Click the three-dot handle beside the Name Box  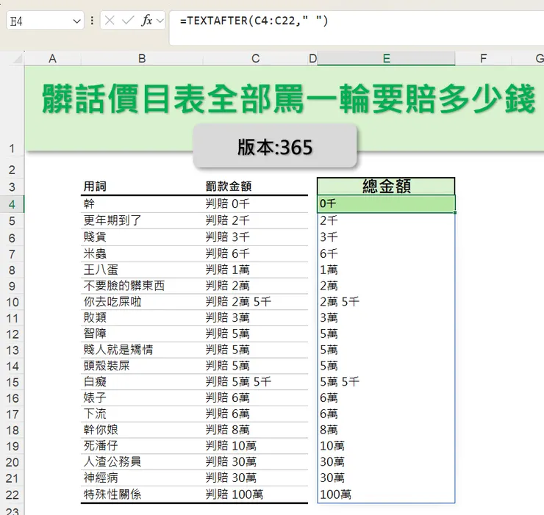pyautogui.click(x=92, y=21)
